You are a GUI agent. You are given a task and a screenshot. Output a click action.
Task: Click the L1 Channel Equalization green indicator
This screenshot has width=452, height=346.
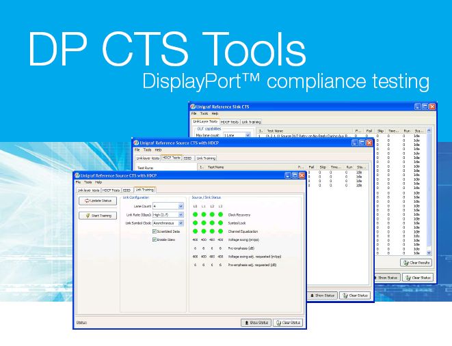(x=204, y=231)
